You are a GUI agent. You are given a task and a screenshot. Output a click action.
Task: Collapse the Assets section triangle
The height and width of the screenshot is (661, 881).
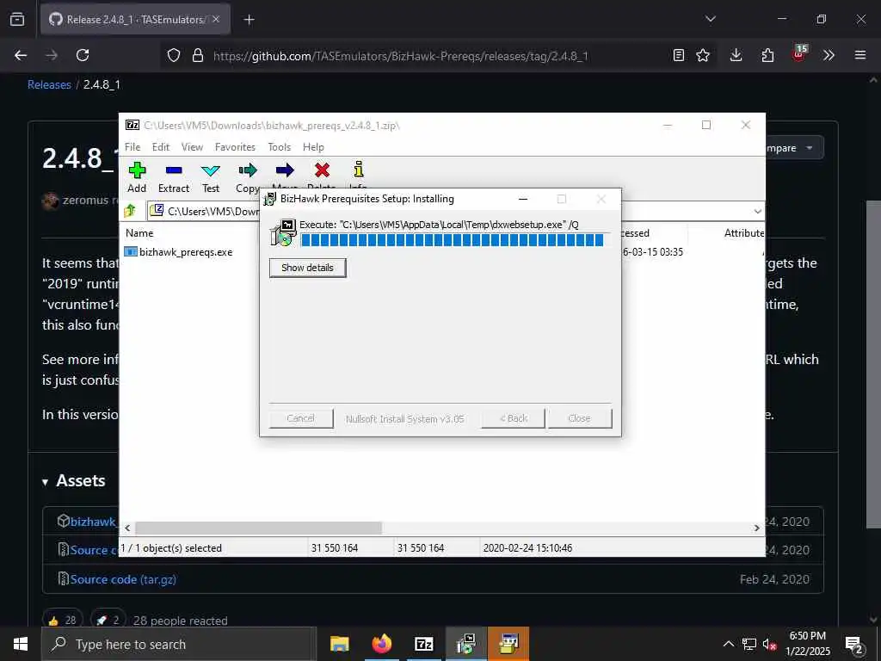pos(45,482)
